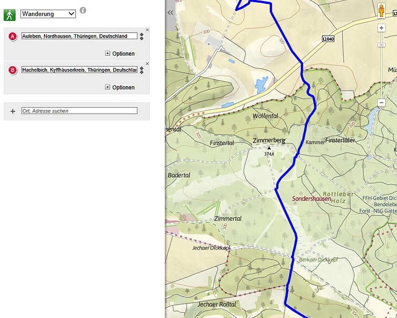Image resolution: width=397 pixels, height=318 pixels.
Task: Expand Optionen under waypoint B
Action: tap(120, 87)
